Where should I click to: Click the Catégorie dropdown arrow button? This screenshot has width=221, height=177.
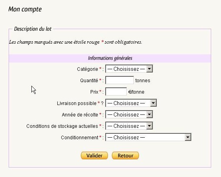pos(150,69)
